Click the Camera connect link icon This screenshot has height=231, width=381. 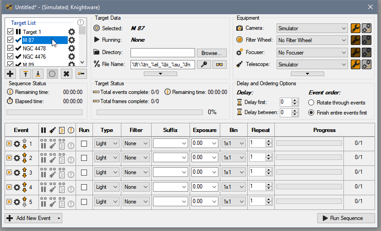[366, 28]
